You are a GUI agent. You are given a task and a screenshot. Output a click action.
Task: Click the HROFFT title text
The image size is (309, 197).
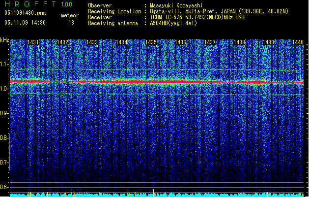[x=30, y=4]
